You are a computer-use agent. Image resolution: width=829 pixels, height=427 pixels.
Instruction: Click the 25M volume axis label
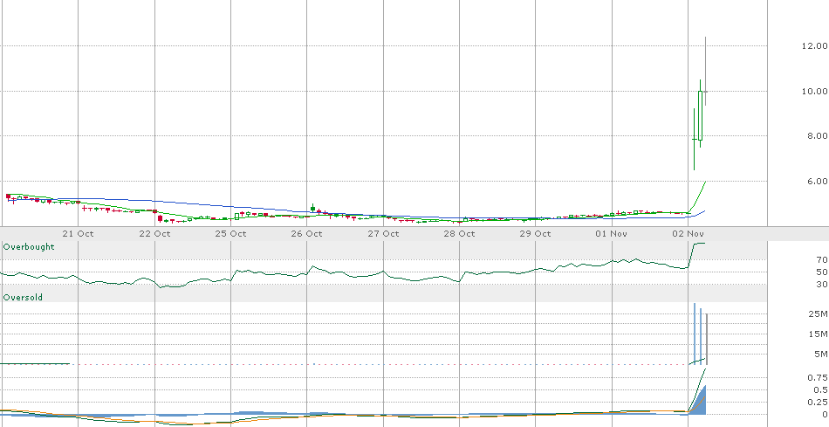coord(818,314)
